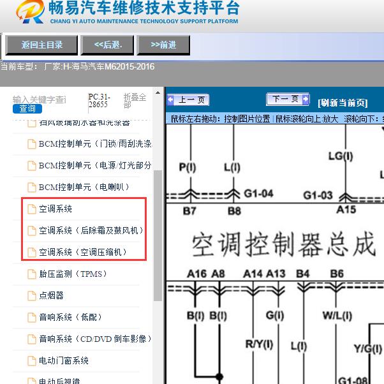Viewport: 384px width, 384px height.
Task: Click the document icon beside 电动门窗系统
Action: tap(32, 361)
